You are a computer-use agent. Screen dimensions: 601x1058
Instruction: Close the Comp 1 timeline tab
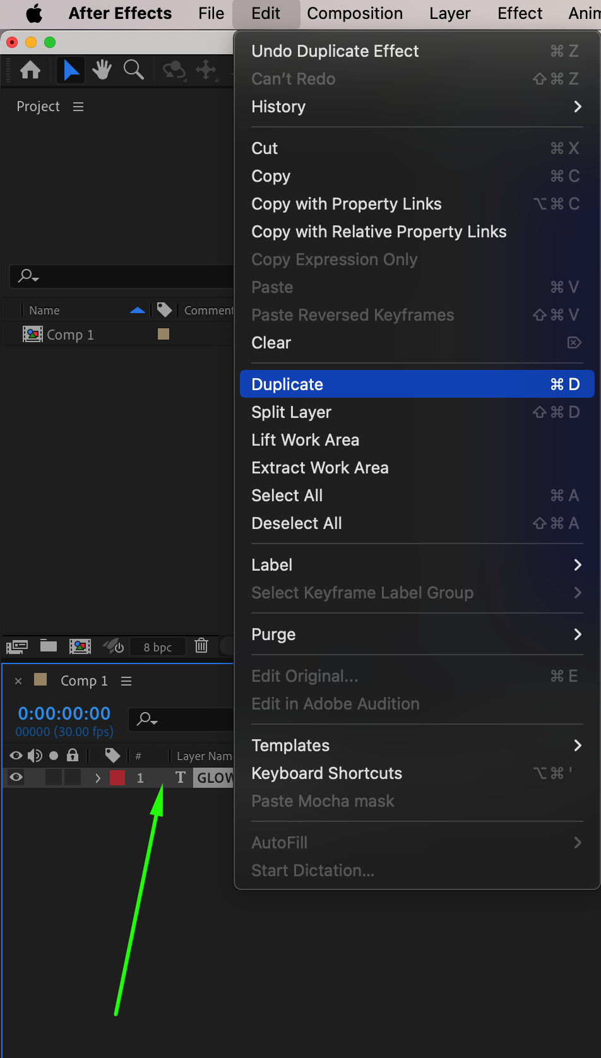click(x=18, y=681)
